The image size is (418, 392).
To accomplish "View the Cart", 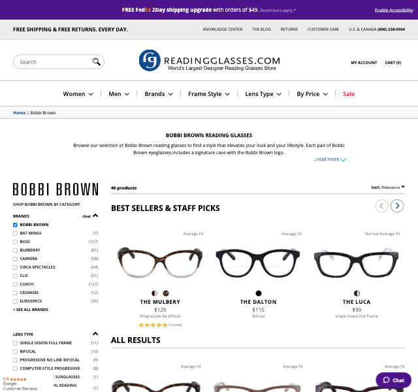I will (393, 63).
